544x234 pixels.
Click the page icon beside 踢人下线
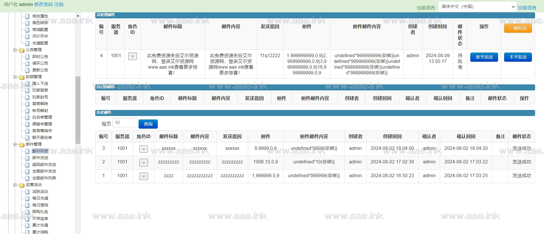pyautogui.click(x=27, y=84)
